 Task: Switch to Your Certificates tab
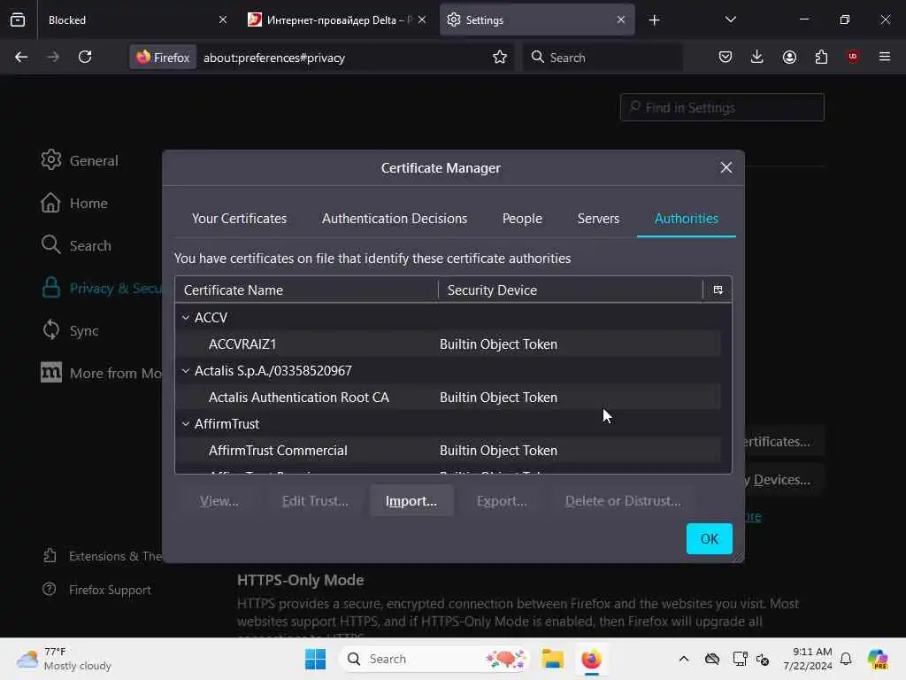point(239,219)
